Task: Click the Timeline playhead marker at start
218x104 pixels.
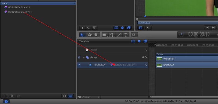Action: pos(155,45)
